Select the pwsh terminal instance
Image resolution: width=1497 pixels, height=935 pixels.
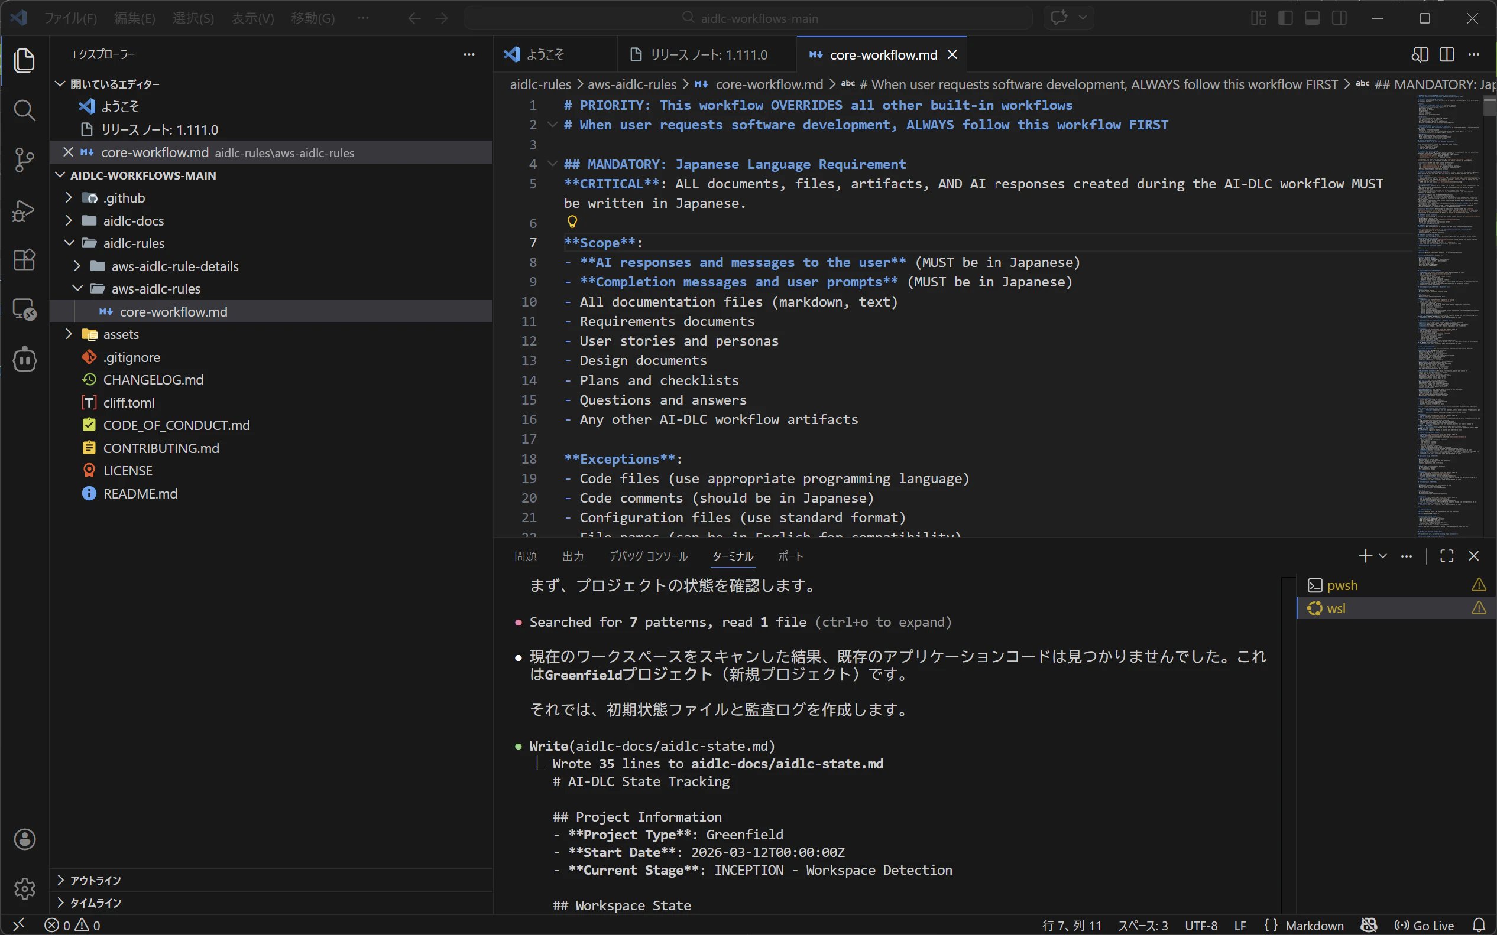click(1396, 585)
